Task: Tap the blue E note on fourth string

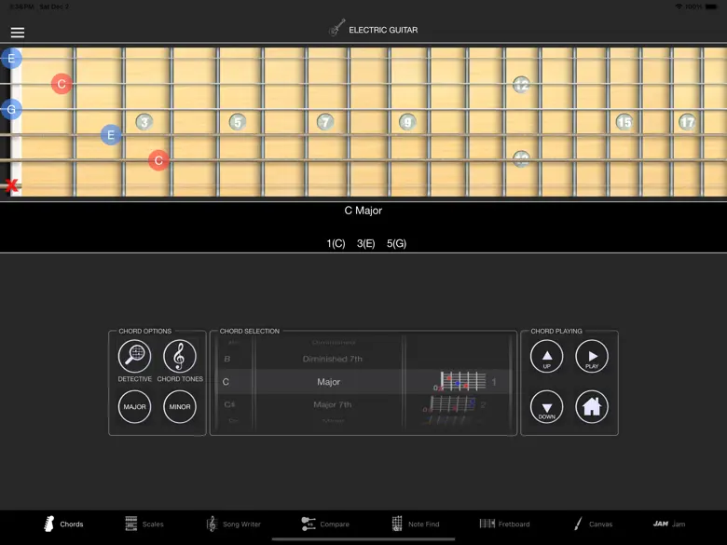Action: (111, 135)
